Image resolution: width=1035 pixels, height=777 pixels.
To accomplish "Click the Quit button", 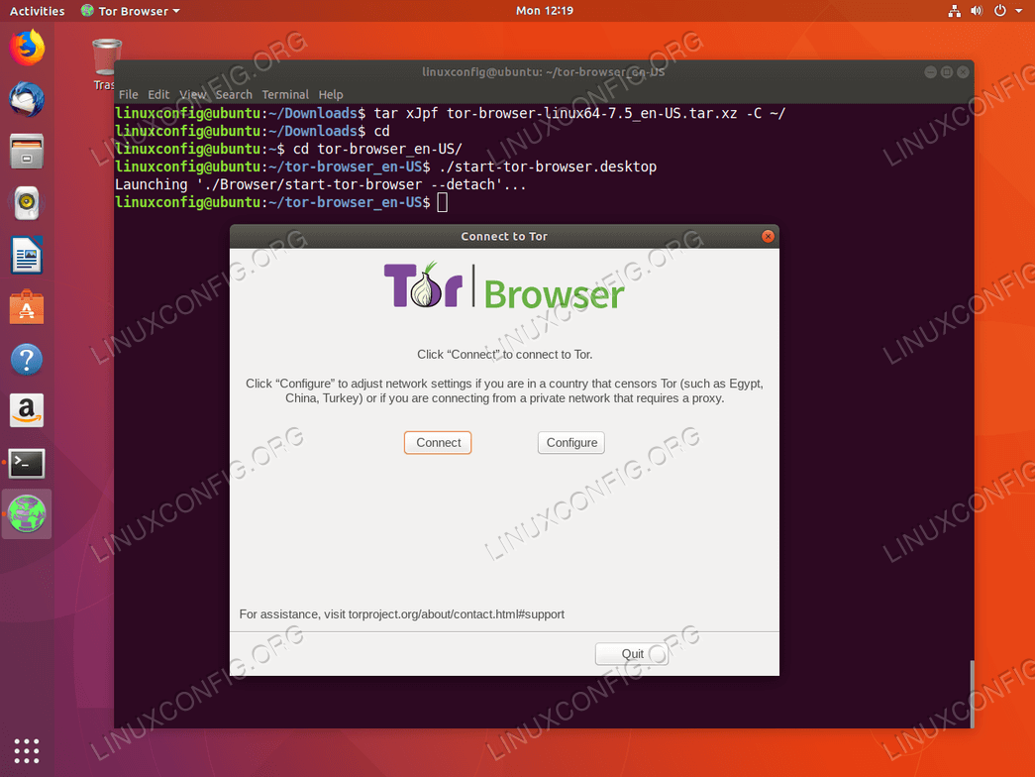I will click(x=632, y=653).
